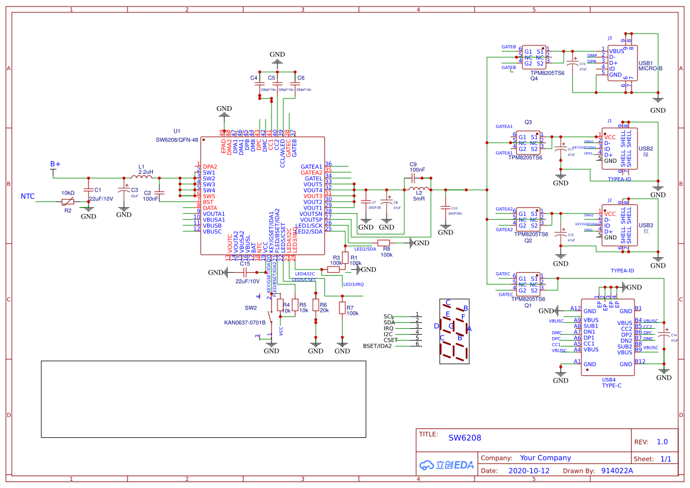
Task: Click the B+ power net label
Action: [55, 164]
